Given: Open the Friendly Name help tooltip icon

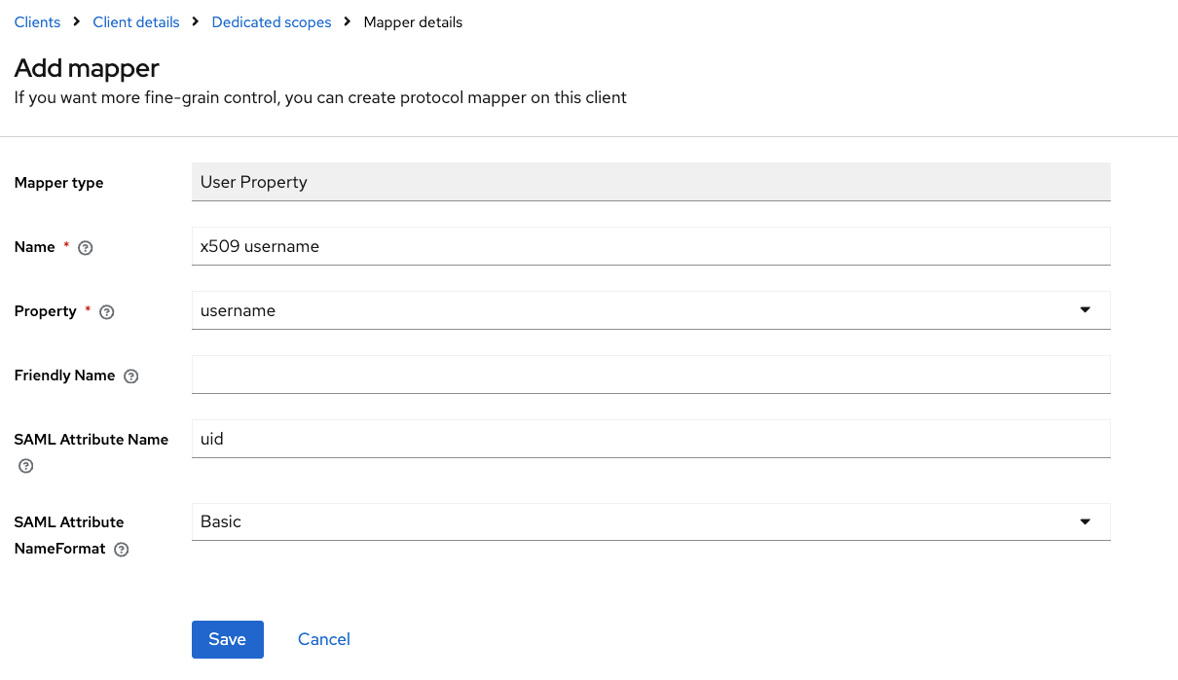Looking at the screenshot, I should [x=131, y=376].
